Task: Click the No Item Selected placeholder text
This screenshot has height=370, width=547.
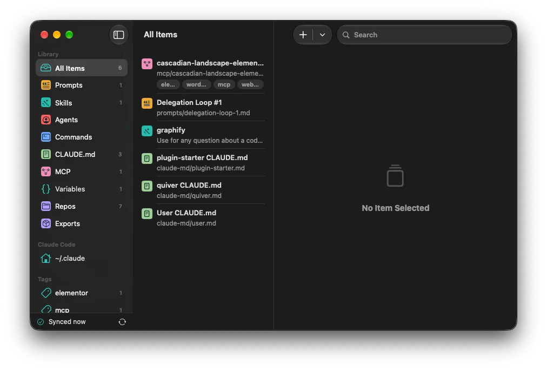Action: pyautogui.click(x=395, y=208)
